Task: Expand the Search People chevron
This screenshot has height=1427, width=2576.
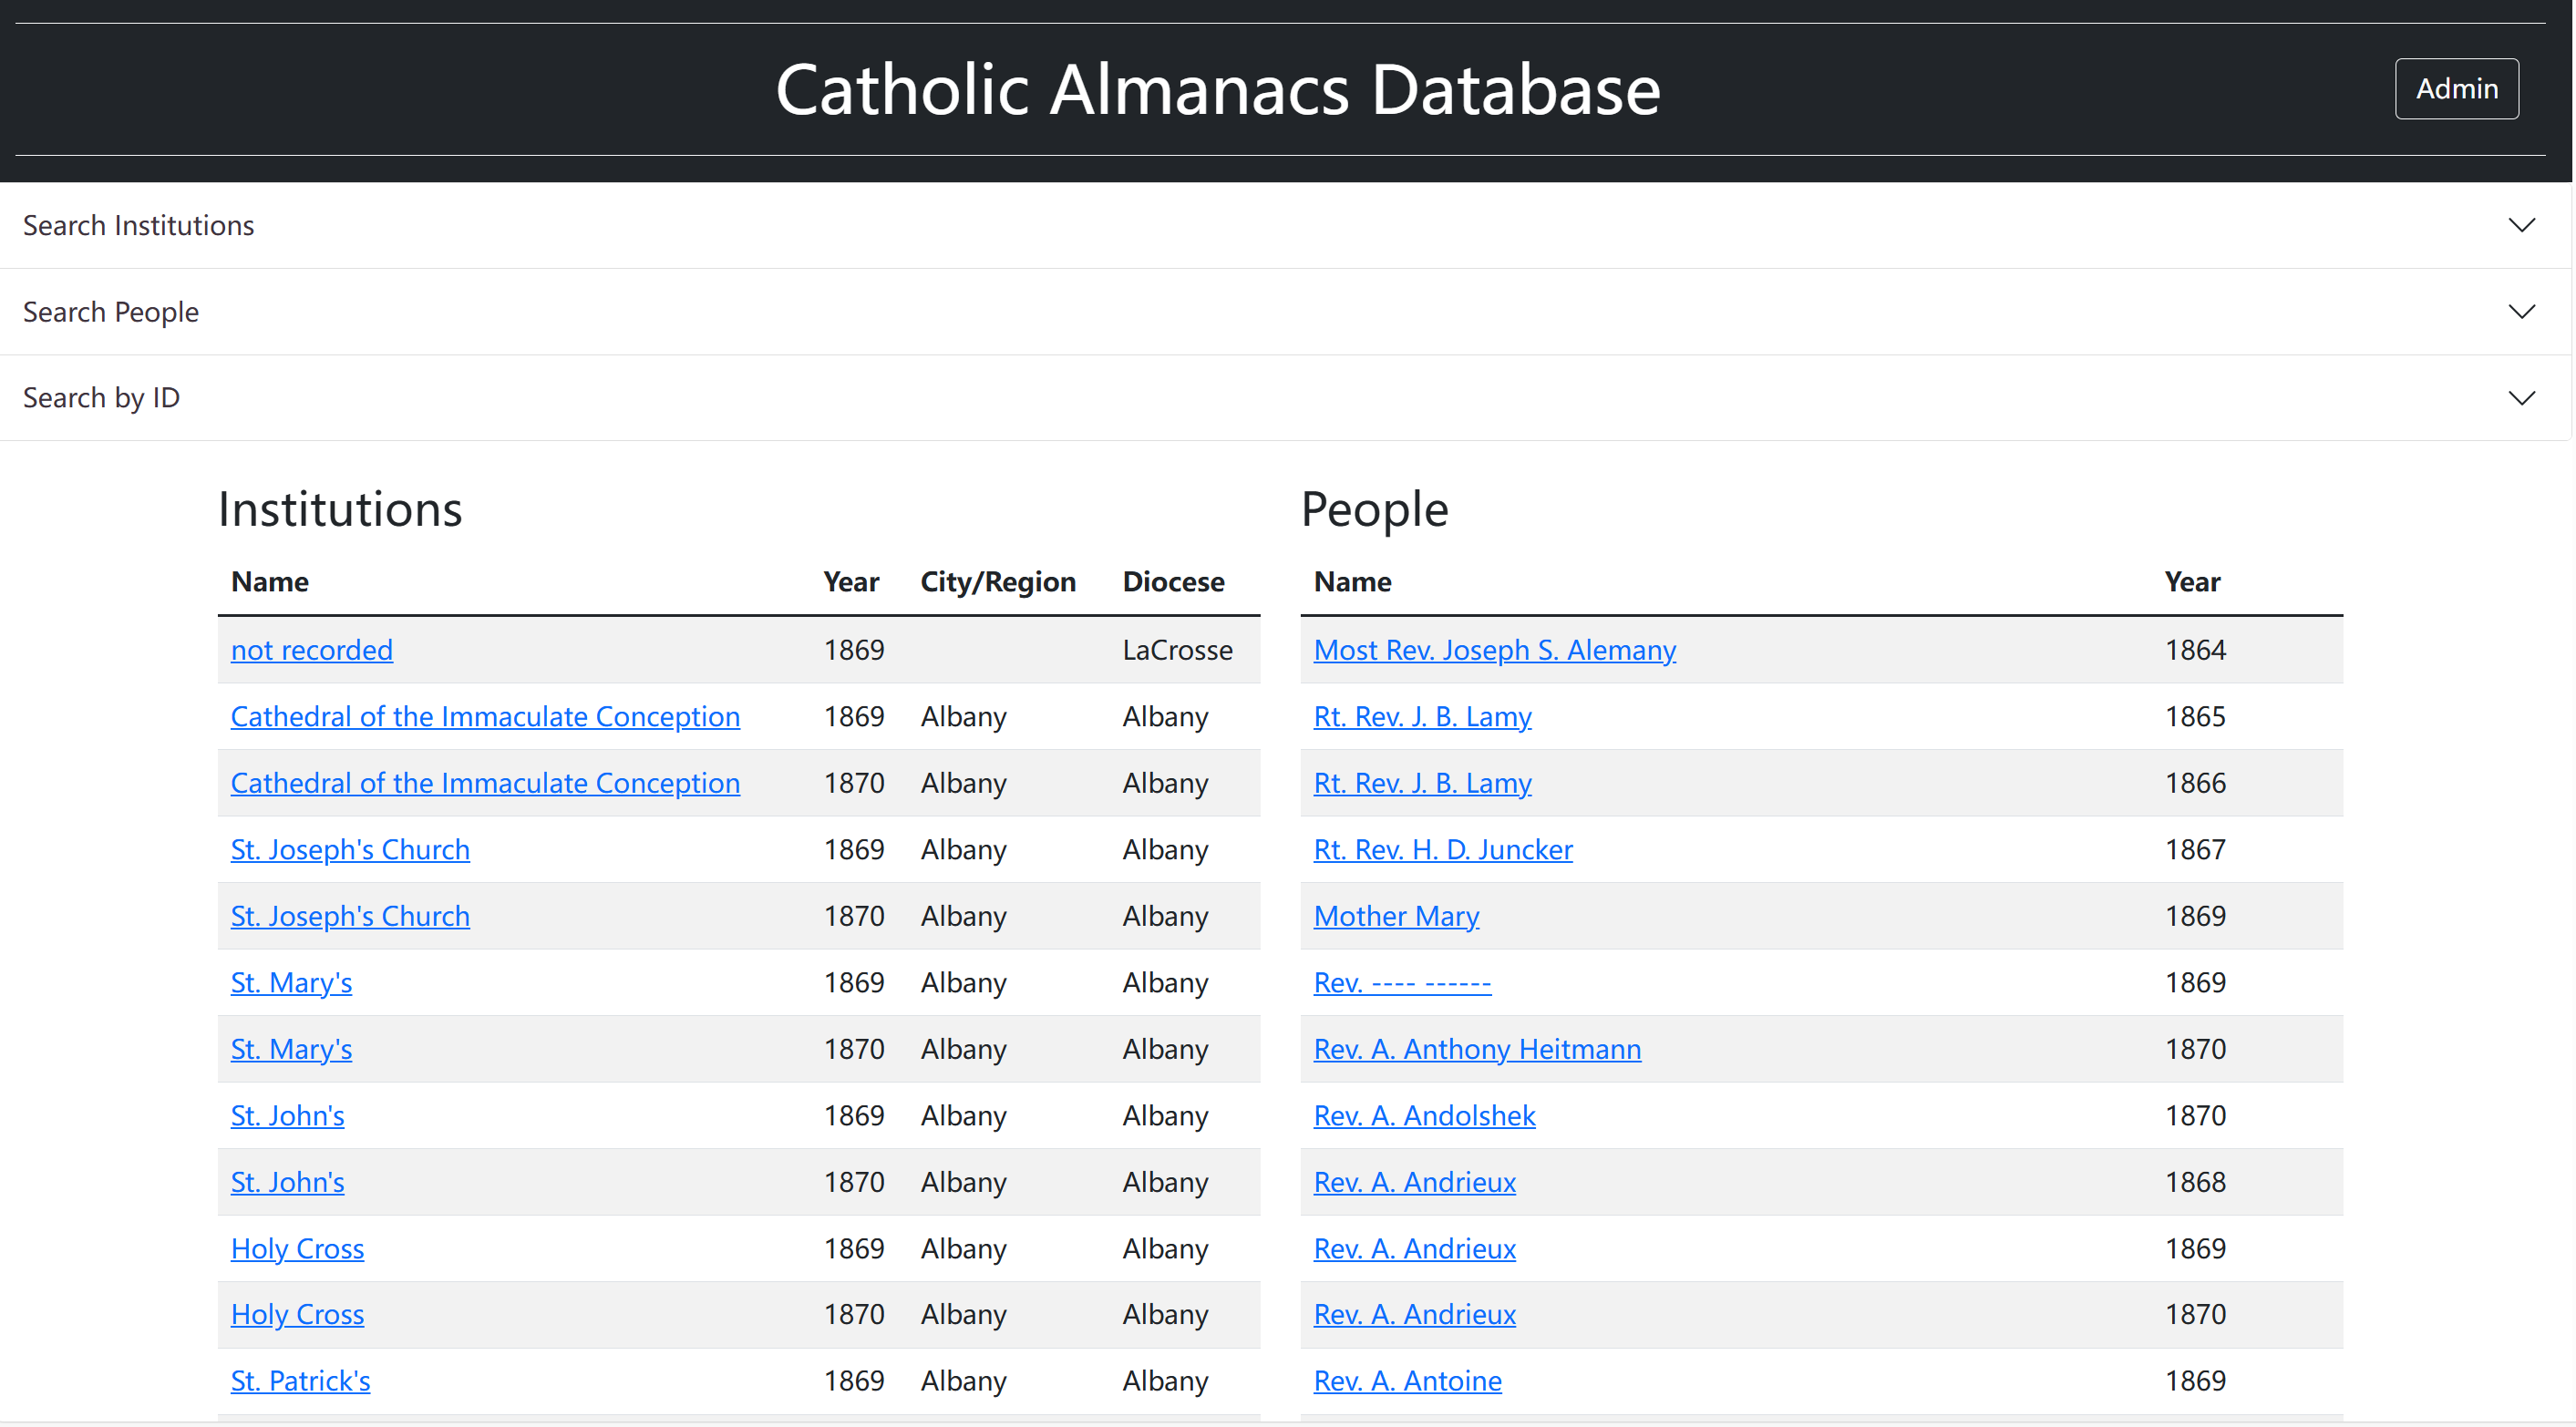Action: pos(2521,312)
